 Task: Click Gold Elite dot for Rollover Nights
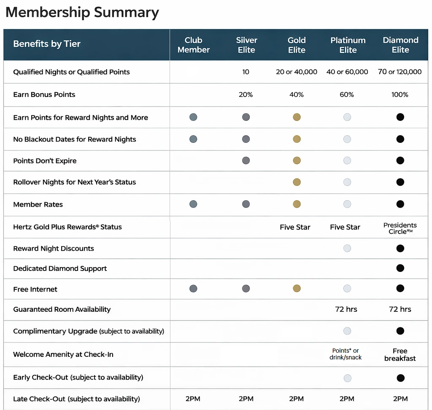tap(297, 182)
